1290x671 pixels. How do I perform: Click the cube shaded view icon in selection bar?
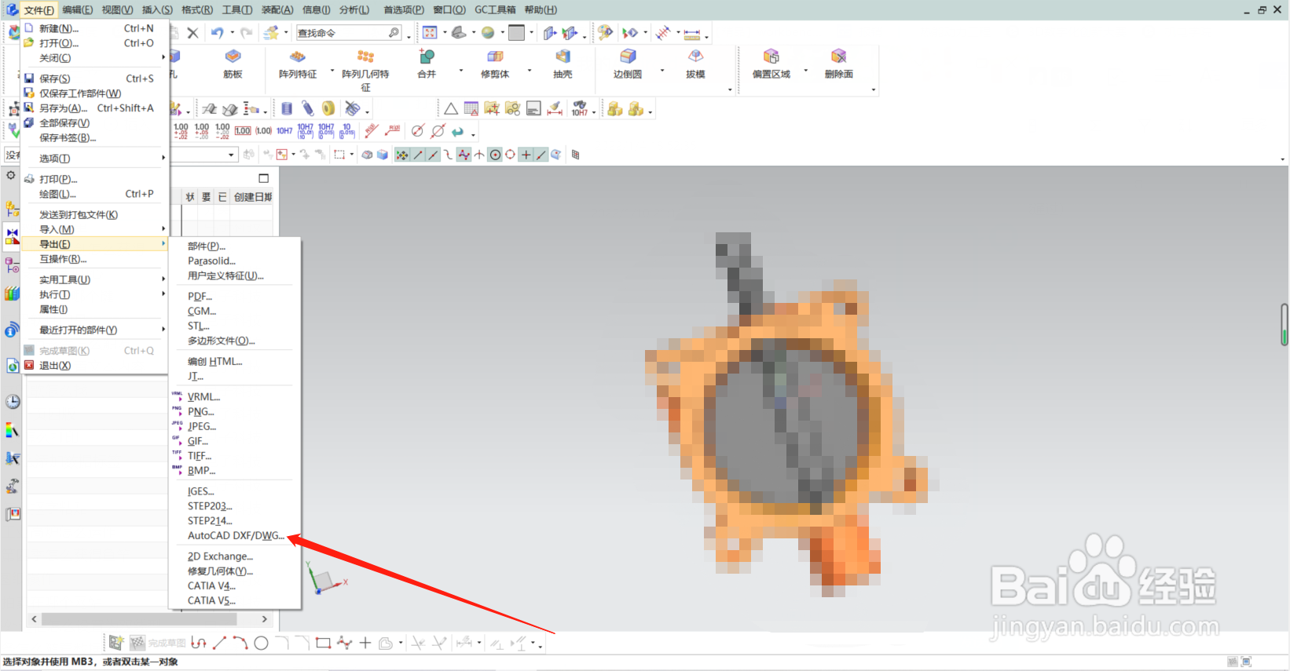[x=383, y=155]
